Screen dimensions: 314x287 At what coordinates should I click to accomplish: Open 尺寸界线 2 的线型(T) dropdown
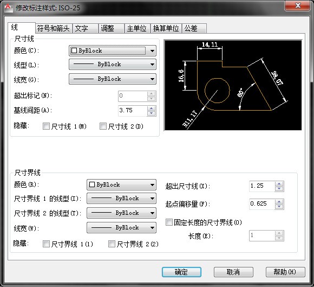tap(121, 213)
